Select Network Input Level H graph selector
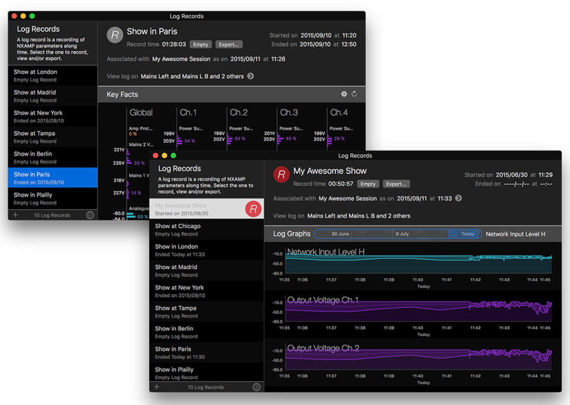 point(516,234)
